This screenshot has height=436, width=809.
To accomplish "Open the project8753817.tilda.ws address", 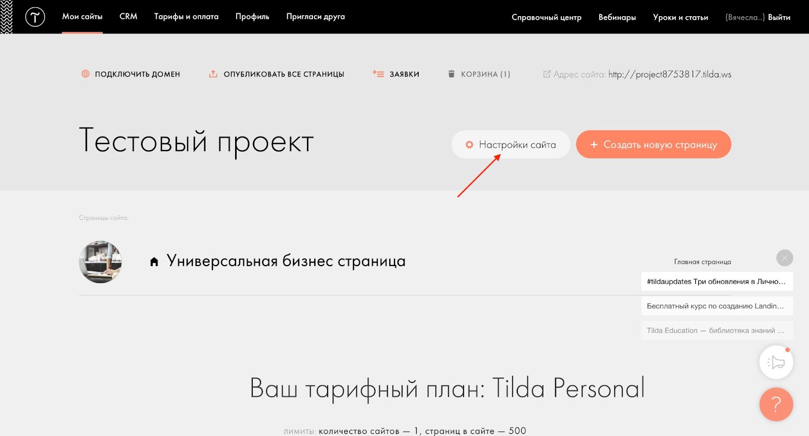I will coord(670,74).
